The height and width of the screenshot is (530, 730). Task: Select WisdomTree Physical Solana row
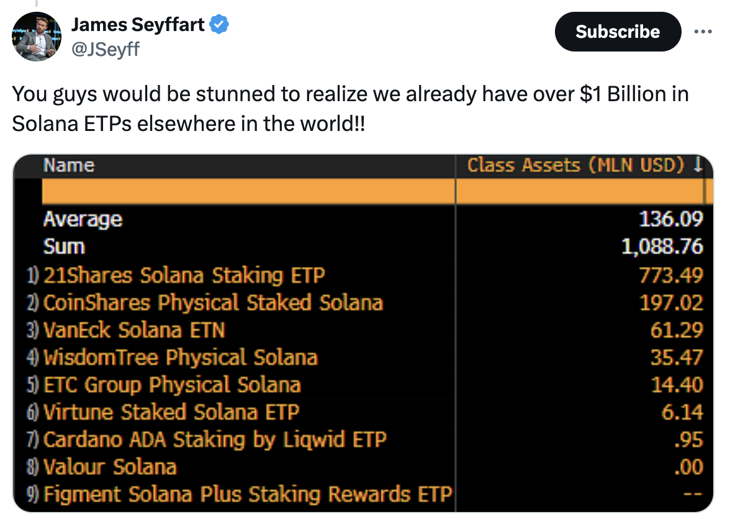coord(180,357)
